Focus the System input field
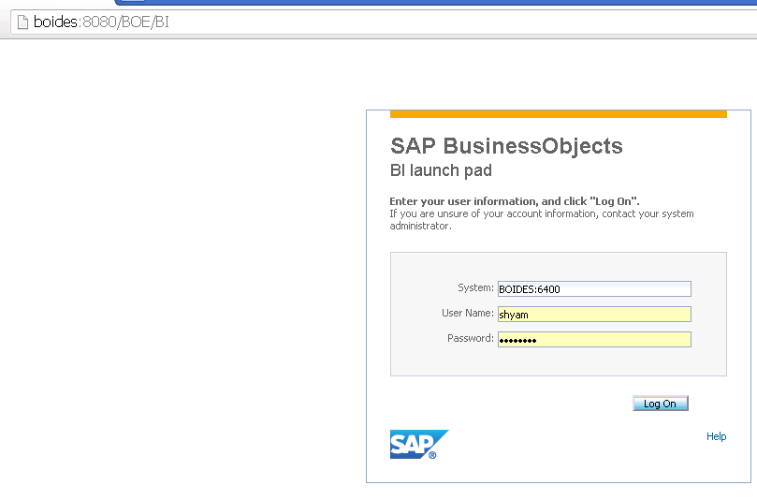The image size is (757, 500). (x=594, y=289)
